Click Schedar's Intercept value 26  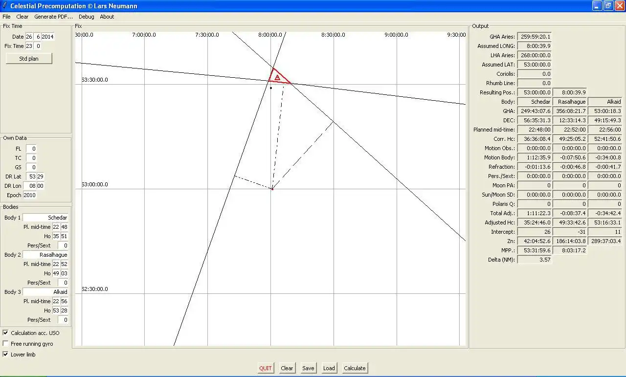(535, 232)
